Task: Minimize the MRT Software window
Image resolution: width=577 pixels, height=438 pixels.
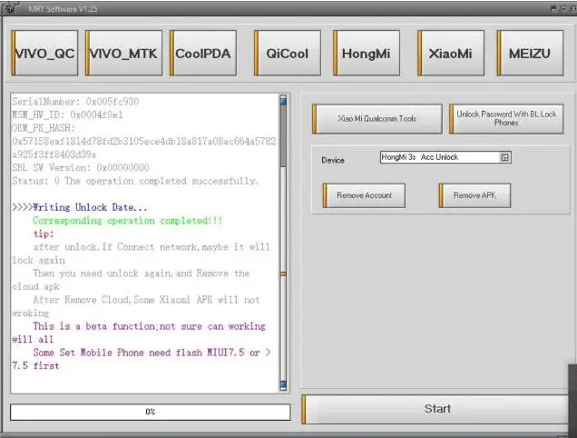Action: (x=553, y=8)
